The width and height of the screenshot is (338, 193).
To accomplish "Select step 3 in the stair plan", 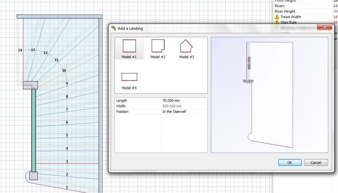I will point(67,161).
